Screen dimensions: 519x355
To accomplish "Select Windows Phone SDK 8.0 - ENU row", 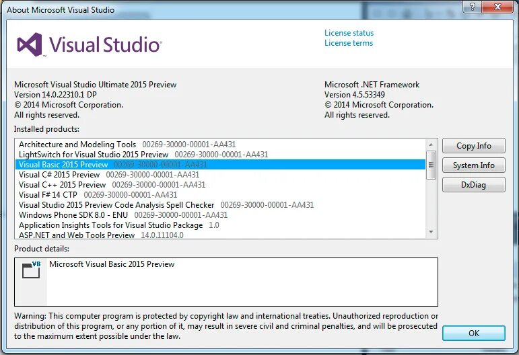I will click(220, 215).
